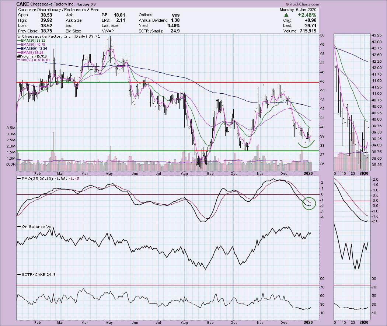This screenshot has width=387, height=326.
Task: Click the Nov label on the price chart axis
Action: (260, 174)
